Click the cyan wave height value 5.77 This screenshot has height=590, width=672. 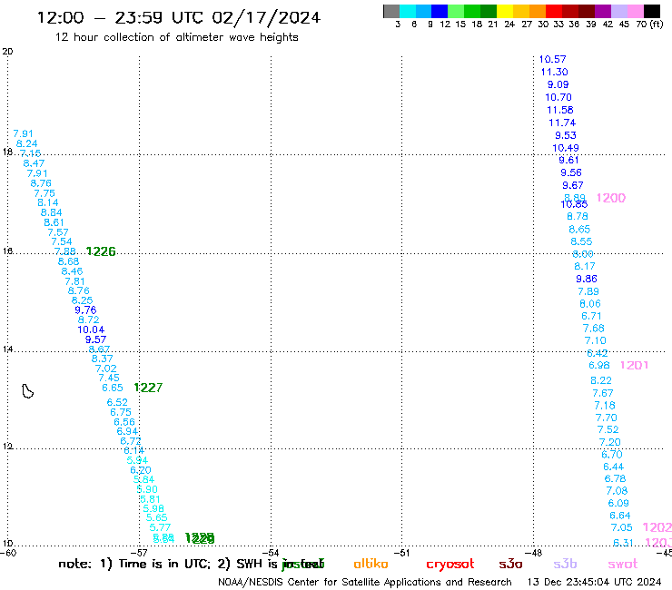160,528
